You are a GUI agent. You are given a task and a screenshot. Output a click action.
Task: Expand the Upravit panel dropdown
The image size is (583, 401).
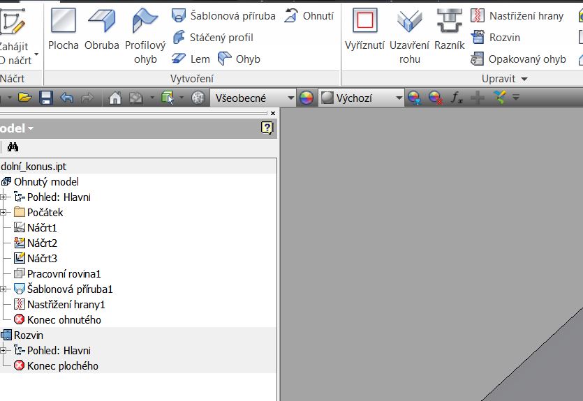pyautogui.click(x=524, y=79)
